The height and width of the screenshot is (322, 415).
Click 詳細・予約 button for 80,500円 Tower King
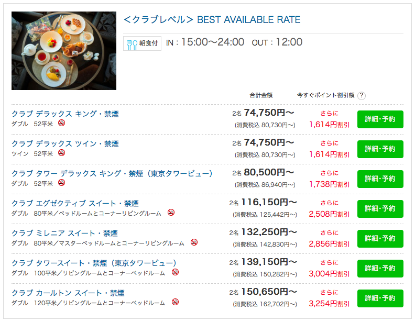point(380,179)
